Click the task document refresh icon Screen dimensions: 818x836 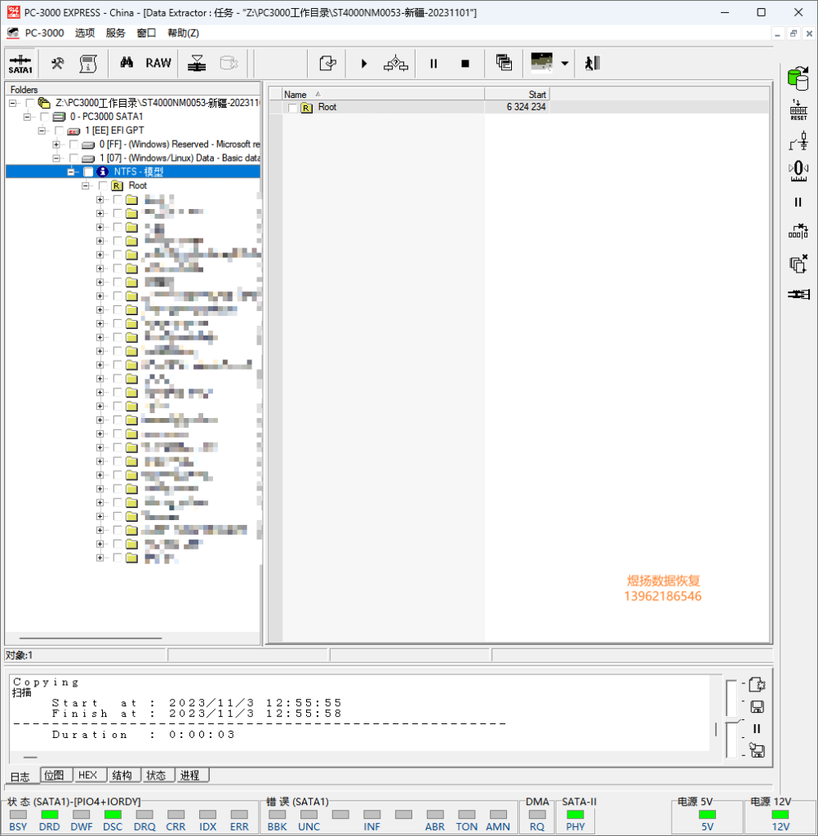[327, 64]
